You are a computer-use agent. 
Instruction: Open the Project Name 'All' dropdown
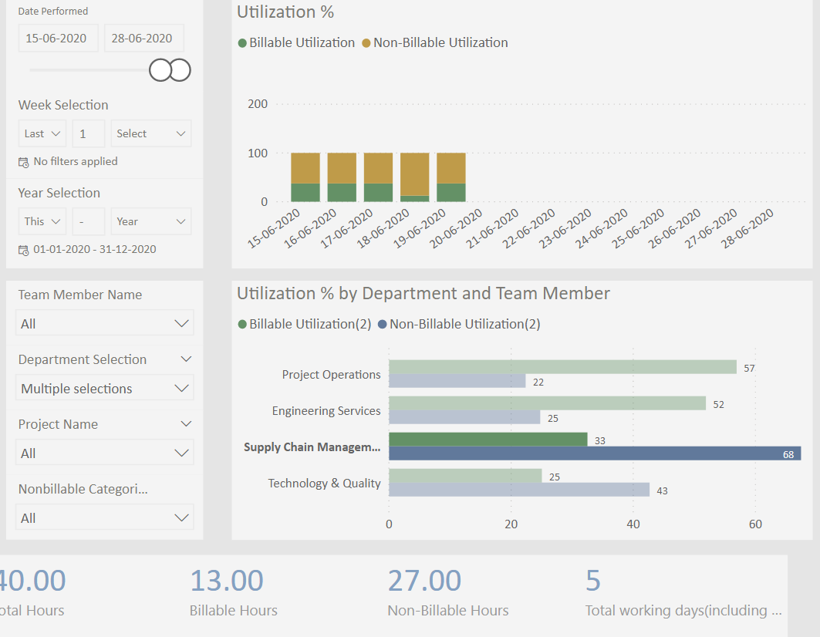click(x=105, y=453)
